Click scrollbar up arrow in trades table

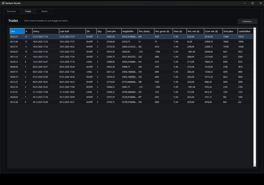point(254,29)
